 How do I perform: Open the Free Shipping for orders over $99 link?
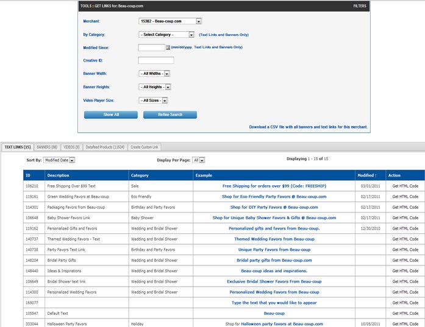[x=274, y=186]
